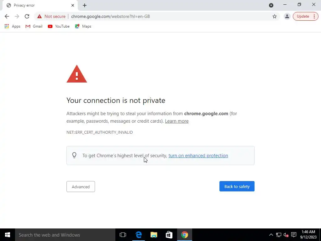
Task: Go back using the browser back arrow
Action: coord(7,16)
